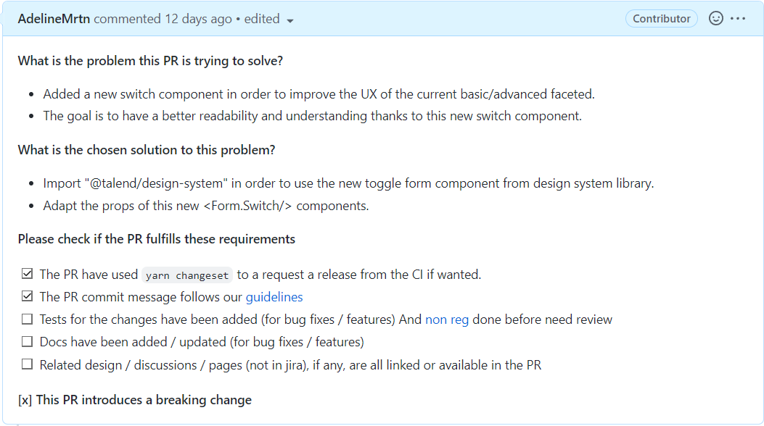Uncheck the yarn changeset requirement checkbox
This screenshot has height=426, width=764.
pyautogui.click(x=28, y=274)
